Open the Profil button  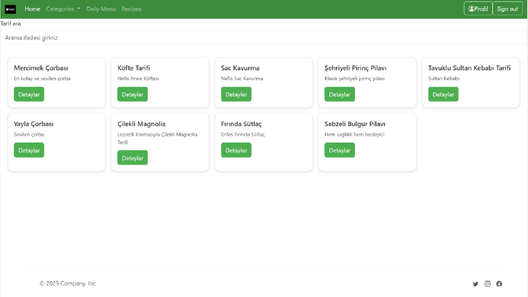(478, 9)
